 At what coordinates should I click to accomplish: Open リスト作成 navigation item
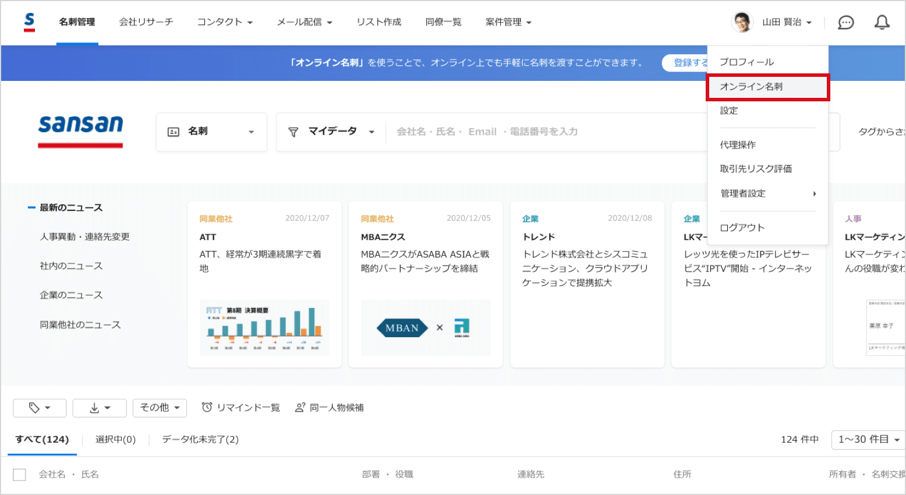click(379, 22)
